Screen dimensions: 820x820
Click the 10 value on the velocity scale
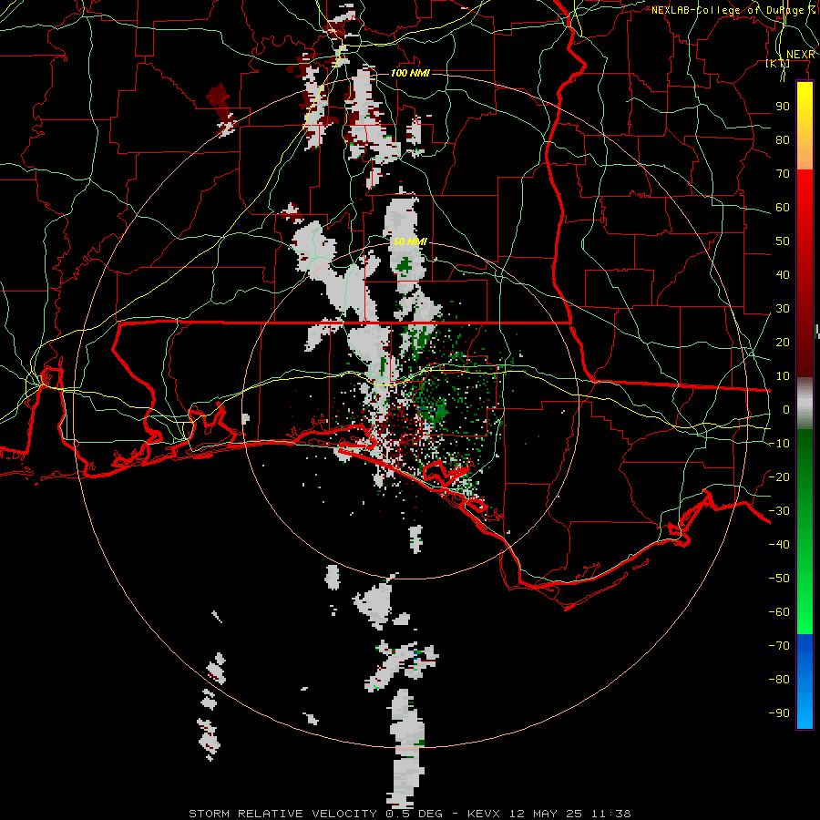[783, 376]
